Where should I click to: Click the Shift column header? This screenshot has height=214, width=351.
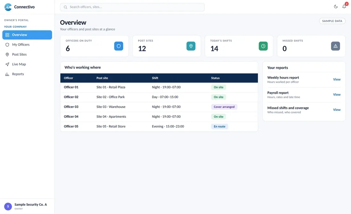[x=155, y=78]
